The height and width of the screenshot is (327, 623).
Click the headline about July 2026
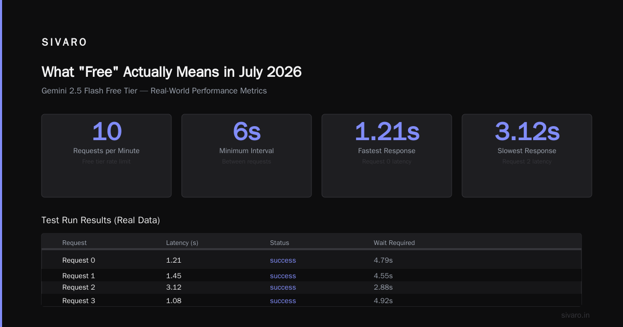171,72
